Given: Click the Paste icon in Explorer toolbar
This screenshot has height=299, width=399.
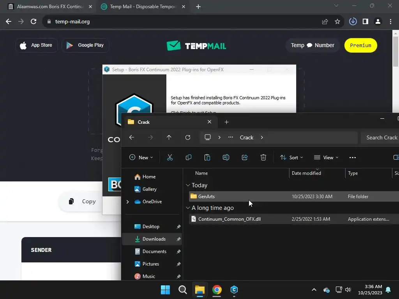Looking at the screenshot, I should 207,157.
